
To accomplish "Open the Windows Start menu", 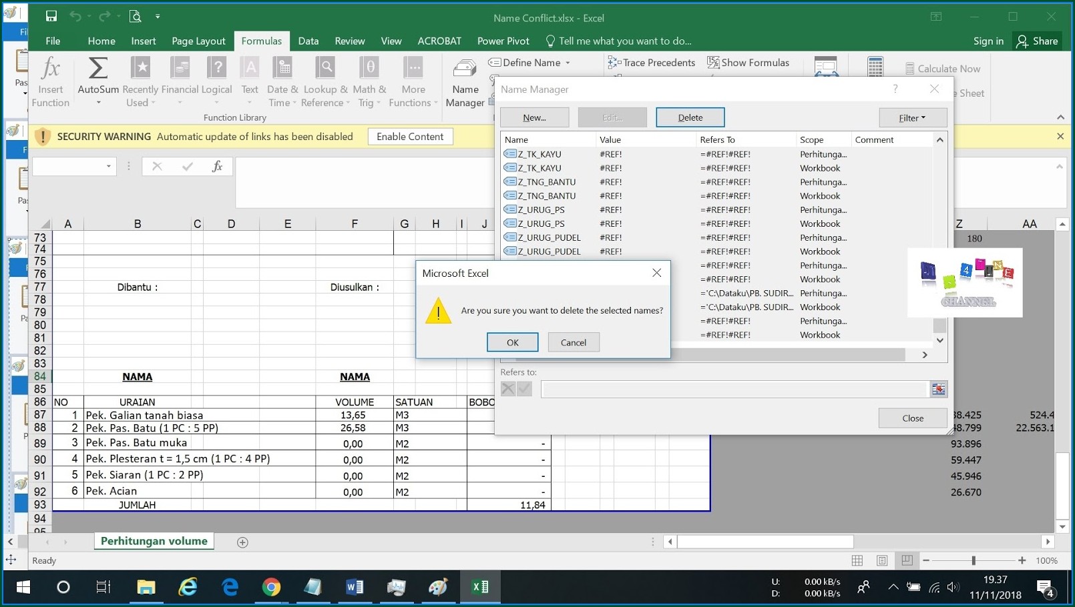I will click(x=23, y=587).
